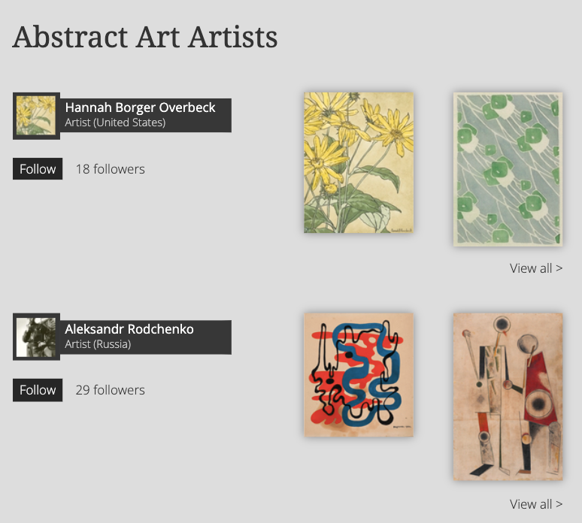Click the 18 followers count

click(110, 169)
